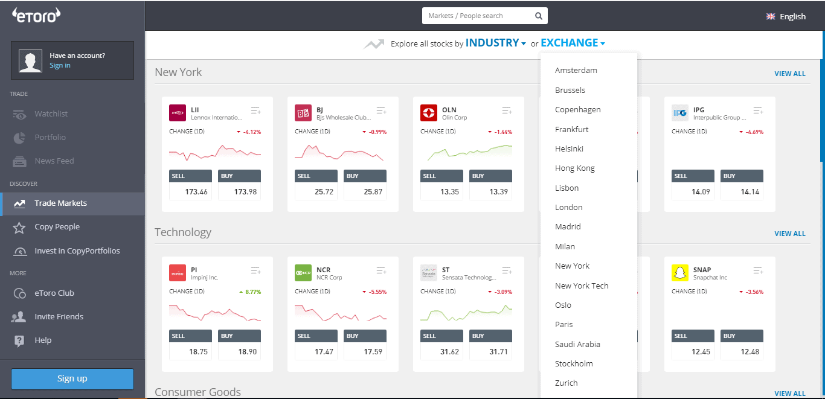825x399 pixels.
Task: Click the CopyPortfolios icon
Action: click(19, 251)
